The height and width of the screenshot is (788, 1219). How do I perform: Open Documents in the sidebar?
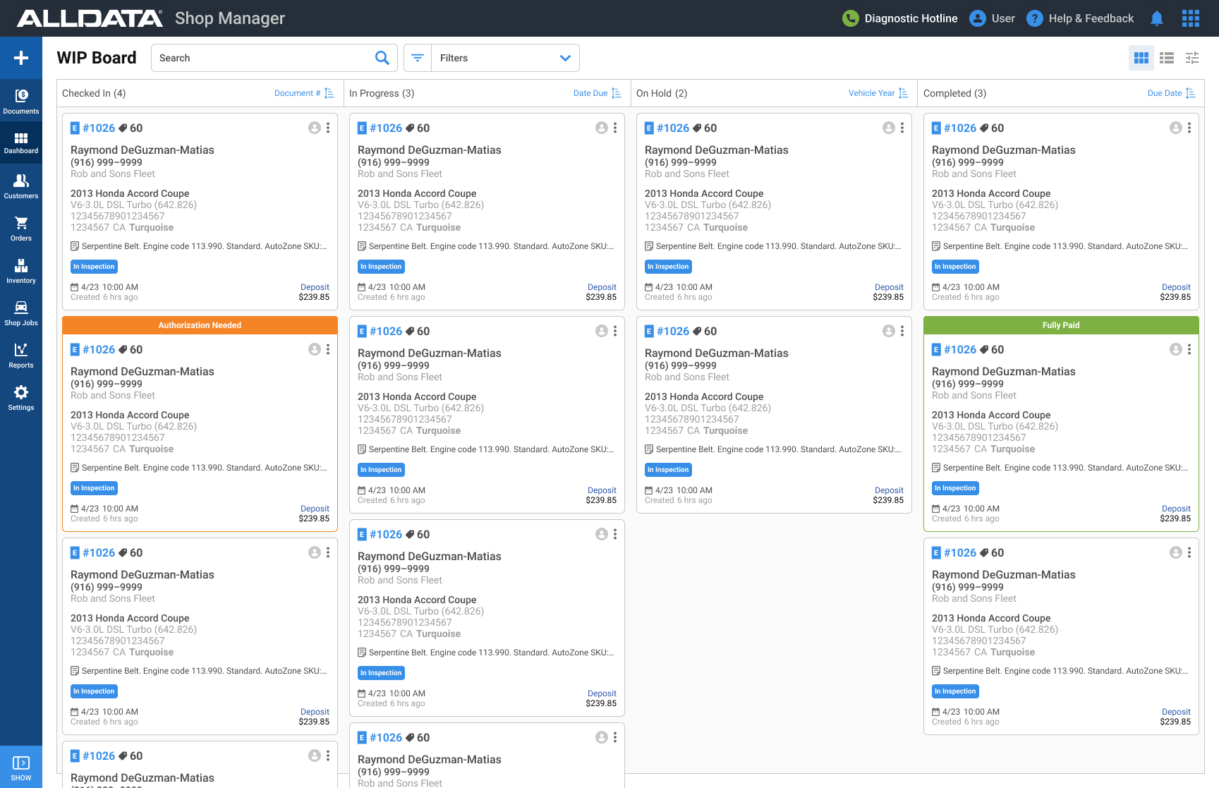coord(21,101)
